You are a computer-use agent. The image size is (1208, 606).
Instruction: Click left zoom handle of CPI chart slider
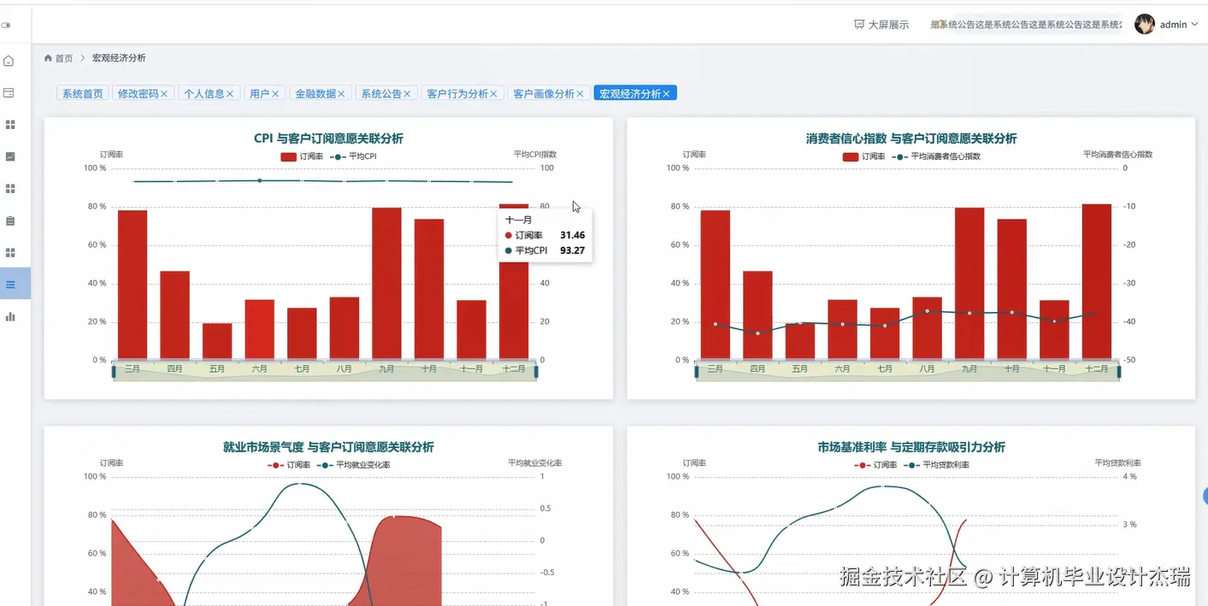click(x=113, y=370)
